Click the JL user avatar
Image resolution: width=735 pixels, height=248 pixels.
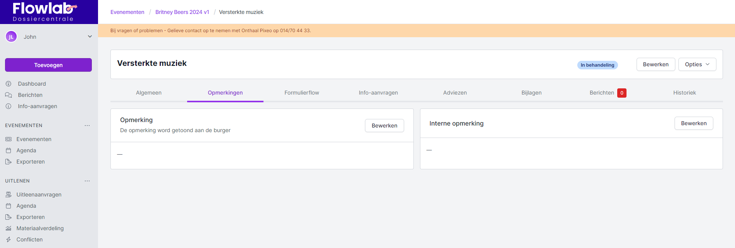pyautogui.click(x=11, y=37)
